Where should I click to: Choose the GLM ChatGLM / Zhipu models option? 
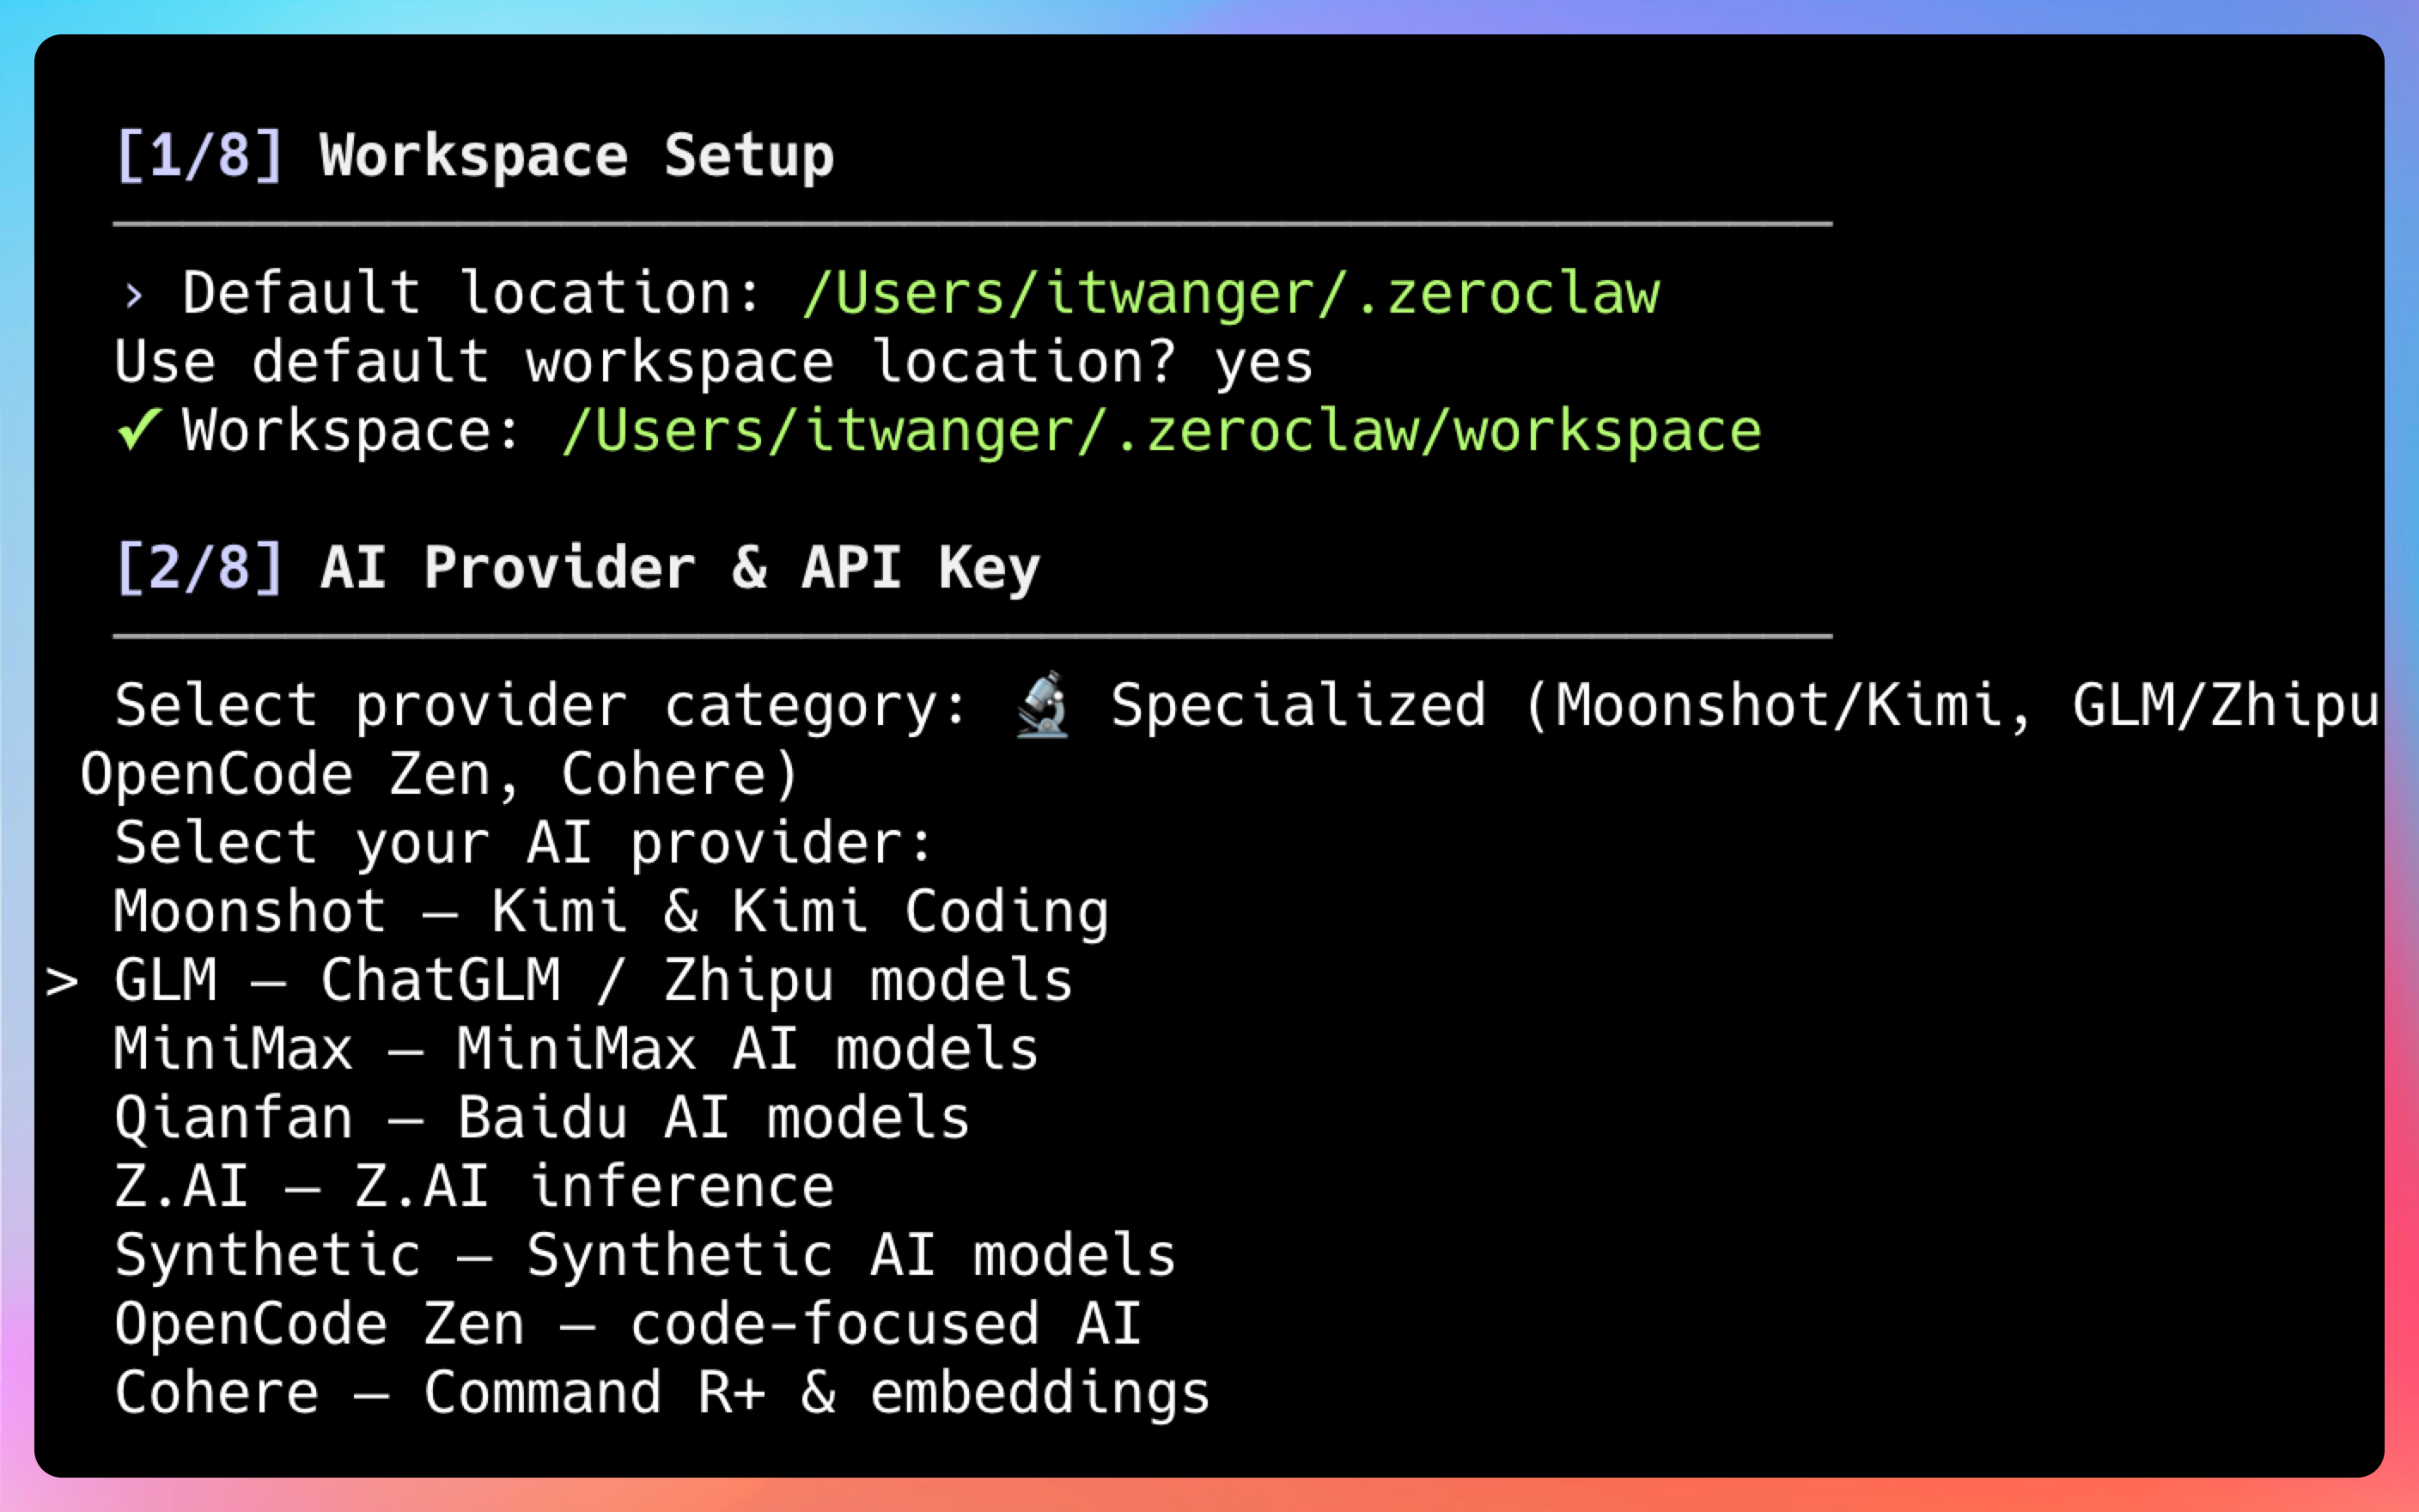coord(593,981)
